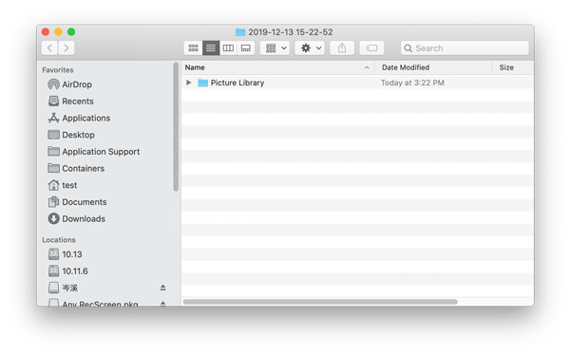Image resolution: width=570 pixels, height=354 pixels.
Task: Click the Share toolbar button
Action: coord(342,47)
